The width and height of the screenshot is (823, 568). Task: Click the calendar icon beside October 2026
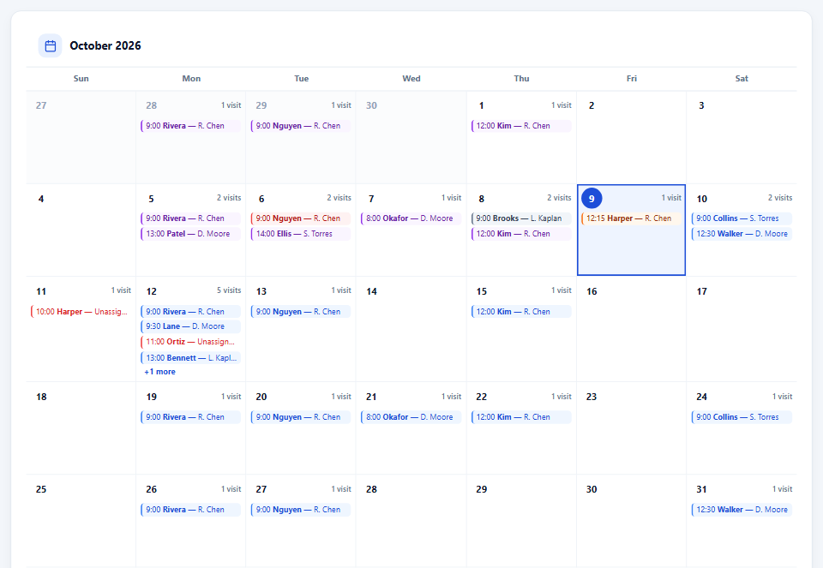[x=51, y=46]
